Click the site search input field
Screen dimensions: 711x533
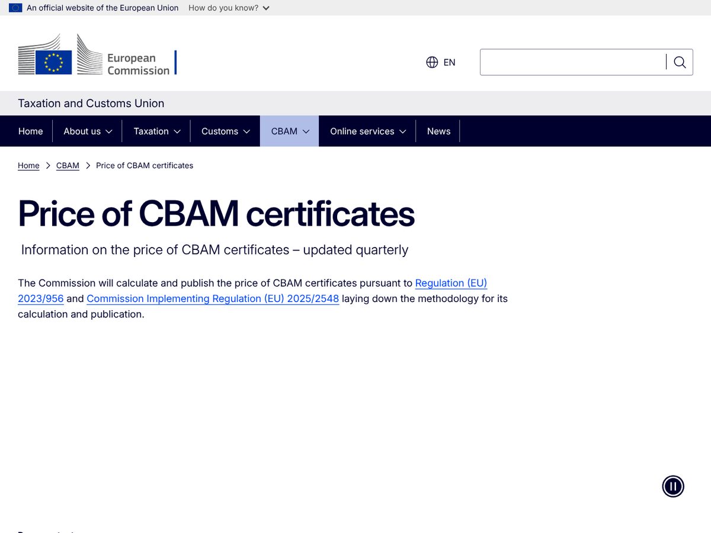573,62
